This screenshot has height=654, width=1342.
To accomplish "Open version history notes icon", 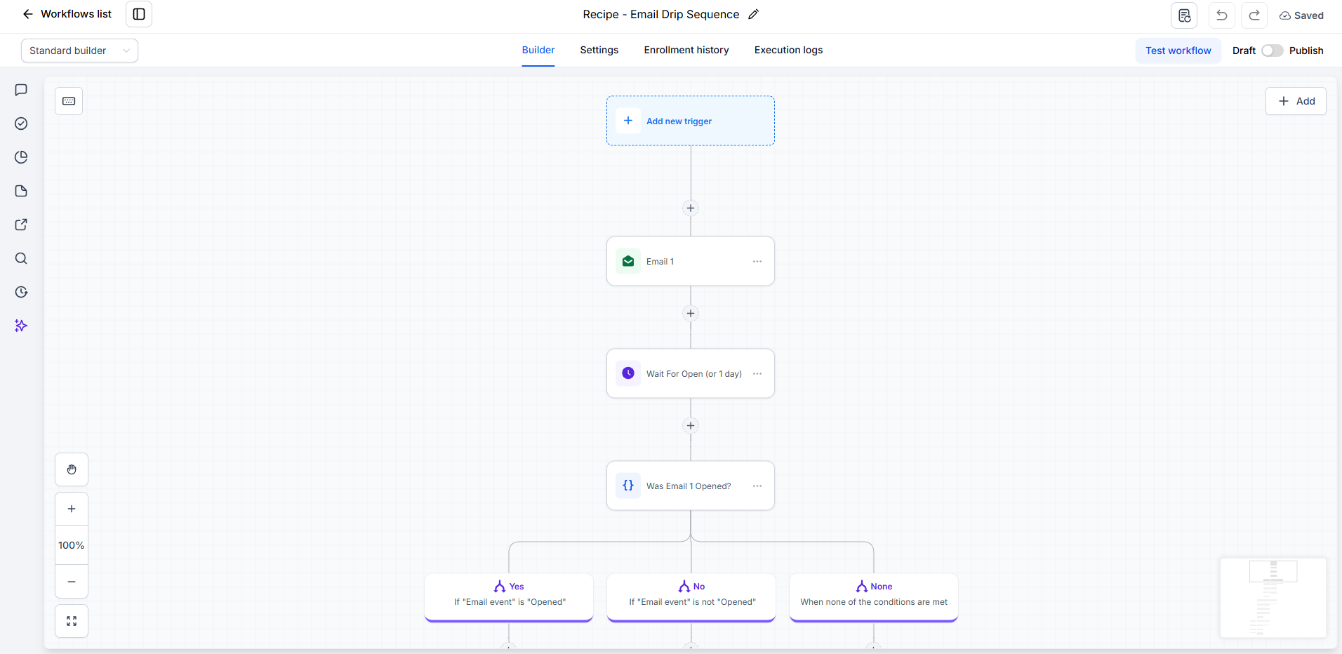I will click(x=1184, y=15).
